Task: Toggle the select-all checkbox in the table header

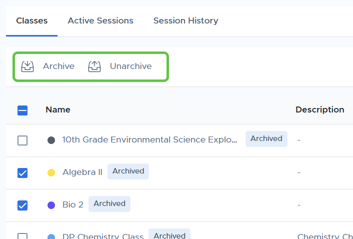Action: coord(22,110)
